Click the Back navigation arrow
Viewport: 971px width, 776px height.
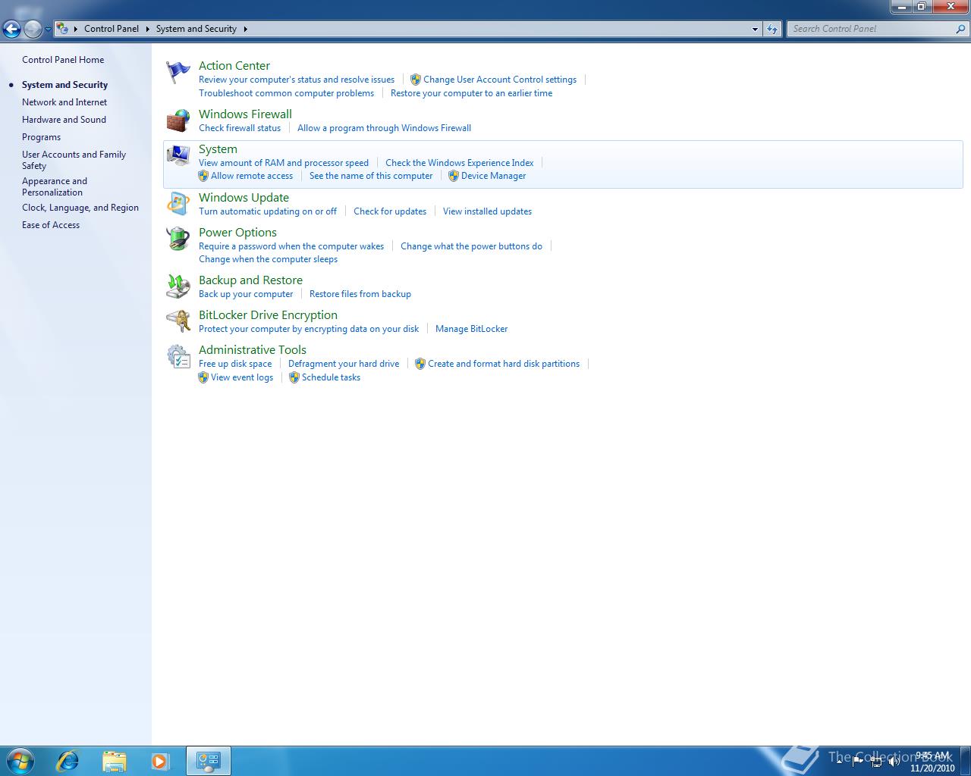(11, 29)
